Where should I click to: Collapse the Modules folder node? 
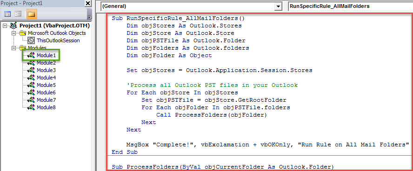(13, 48)
